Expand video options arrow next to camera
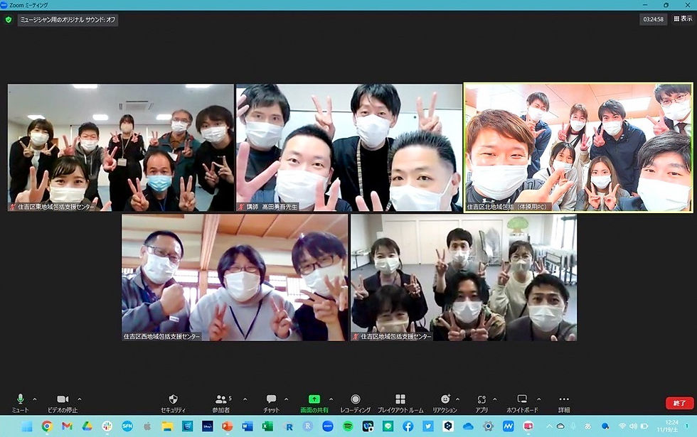This screenshot has width=697, height=437. pos(80,399)
